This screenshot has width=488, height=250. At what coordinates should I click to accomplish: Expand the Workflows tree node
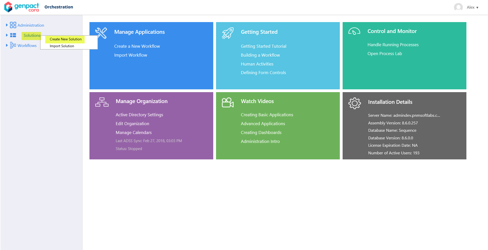[x=7, y=45]
